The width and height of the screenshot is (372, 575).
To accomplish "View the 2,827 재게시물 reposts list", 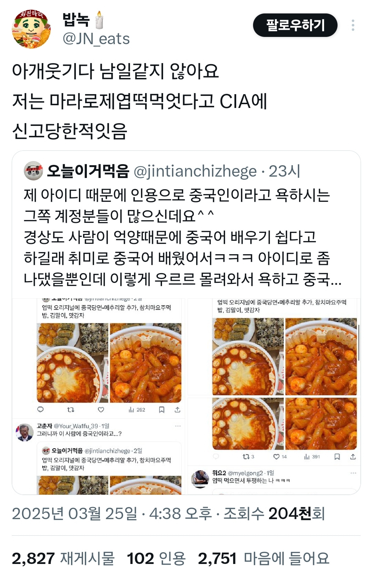I will pos(63,558).
